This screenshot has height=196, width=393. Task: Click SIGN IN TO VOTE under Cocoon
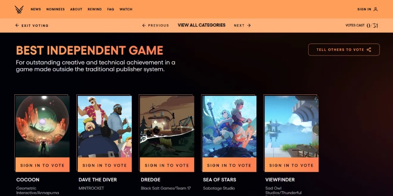click(42, 165)
